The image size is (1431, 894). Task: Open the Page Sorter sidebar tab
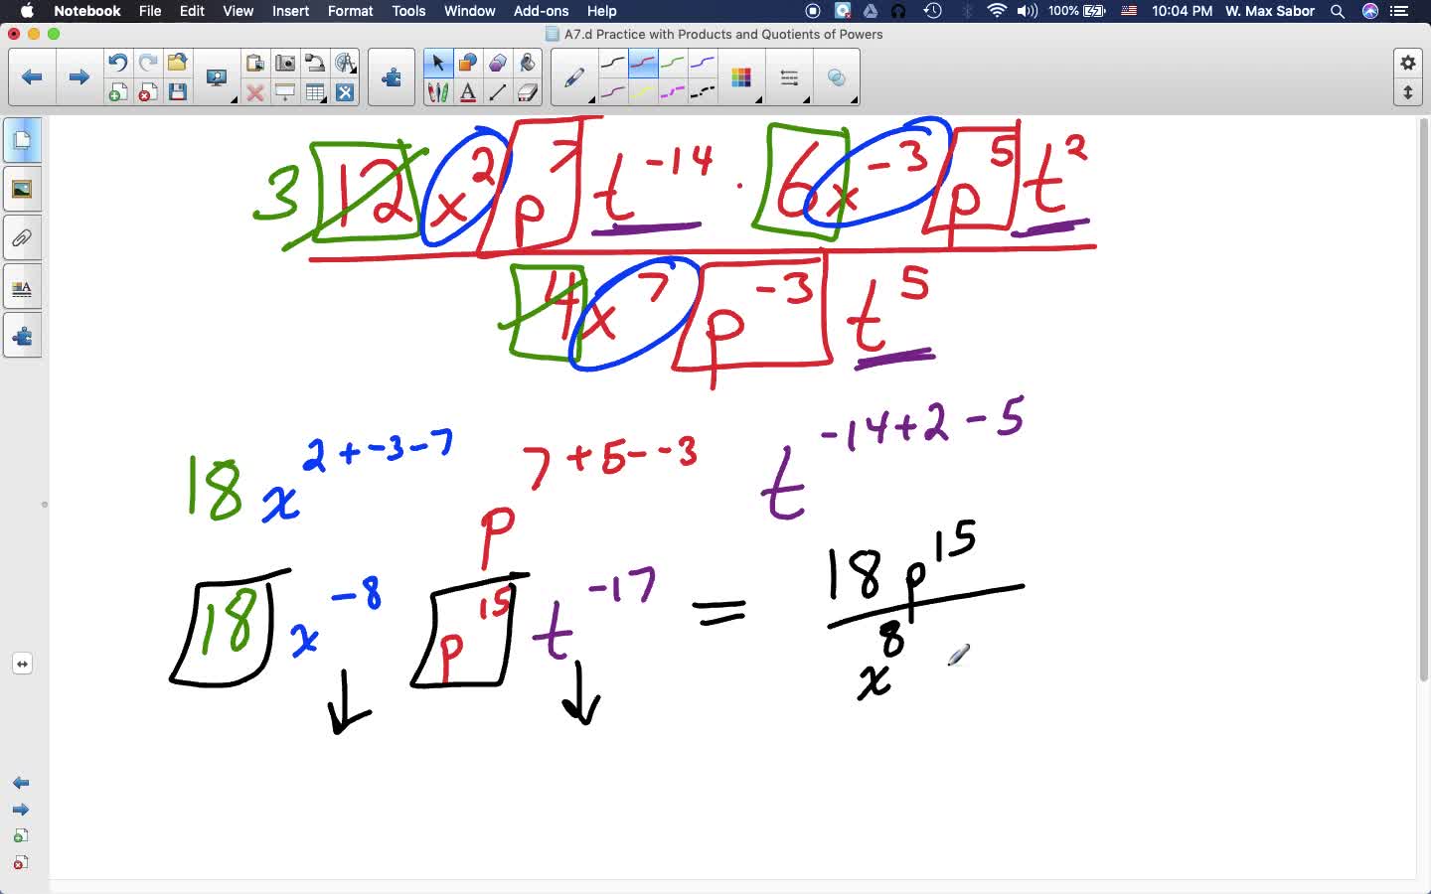coord(22,140)
